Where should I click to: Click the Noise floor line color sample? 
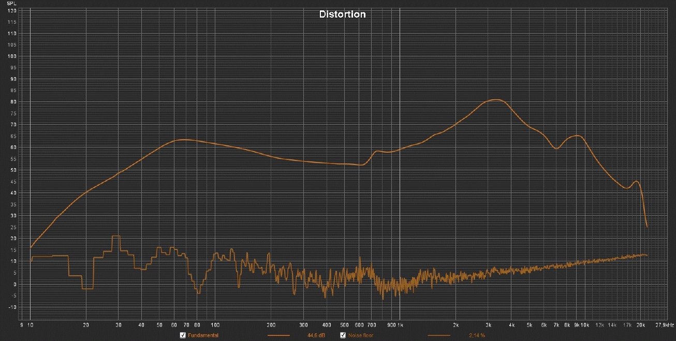click(x=439, y=335)
